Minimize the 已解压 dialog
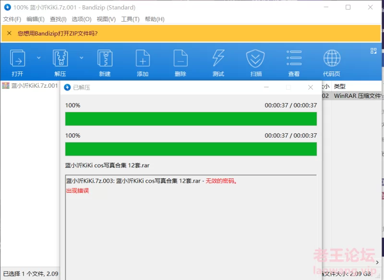The image size is (384, 280). pyautogui.click(x=266, y=87)
